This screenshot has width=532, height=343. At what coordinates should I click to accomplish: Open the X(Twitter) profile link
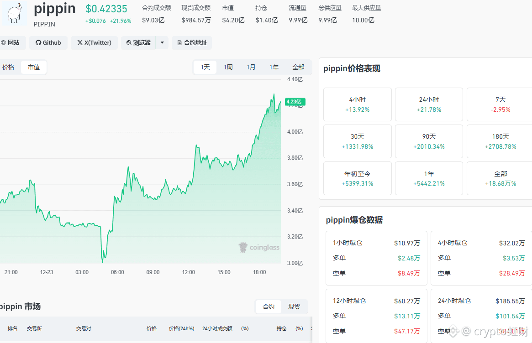(x=95, y=43)
